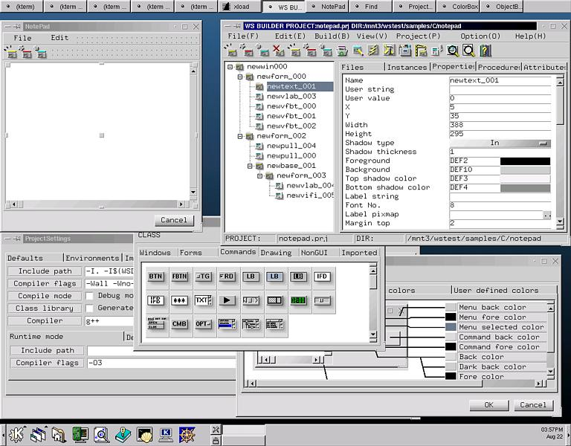This screenshot has height=446, width=571.
Task: Select the TXT text class icon
Action: tap(203, 300)
